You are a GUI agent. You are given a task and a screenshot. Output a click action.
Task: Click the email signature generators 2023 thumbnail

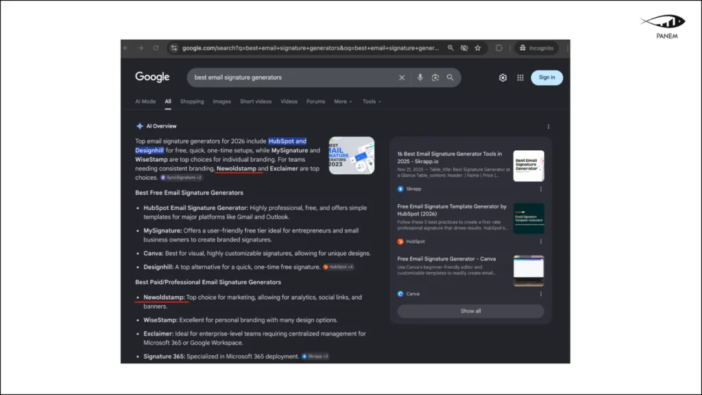(352, 156)
